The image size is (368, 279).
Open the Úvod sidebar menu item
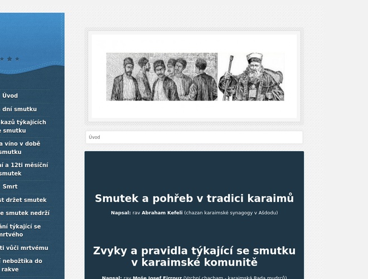[x=10, y=95]
